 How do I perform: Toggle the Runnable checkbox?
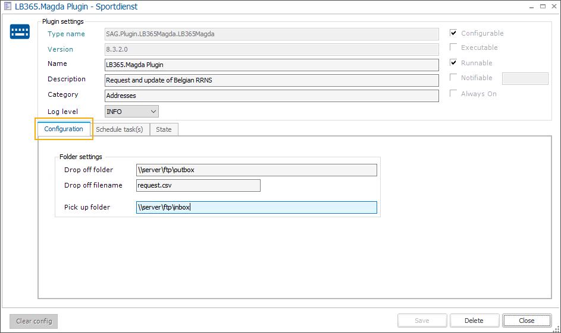(454, 63)
